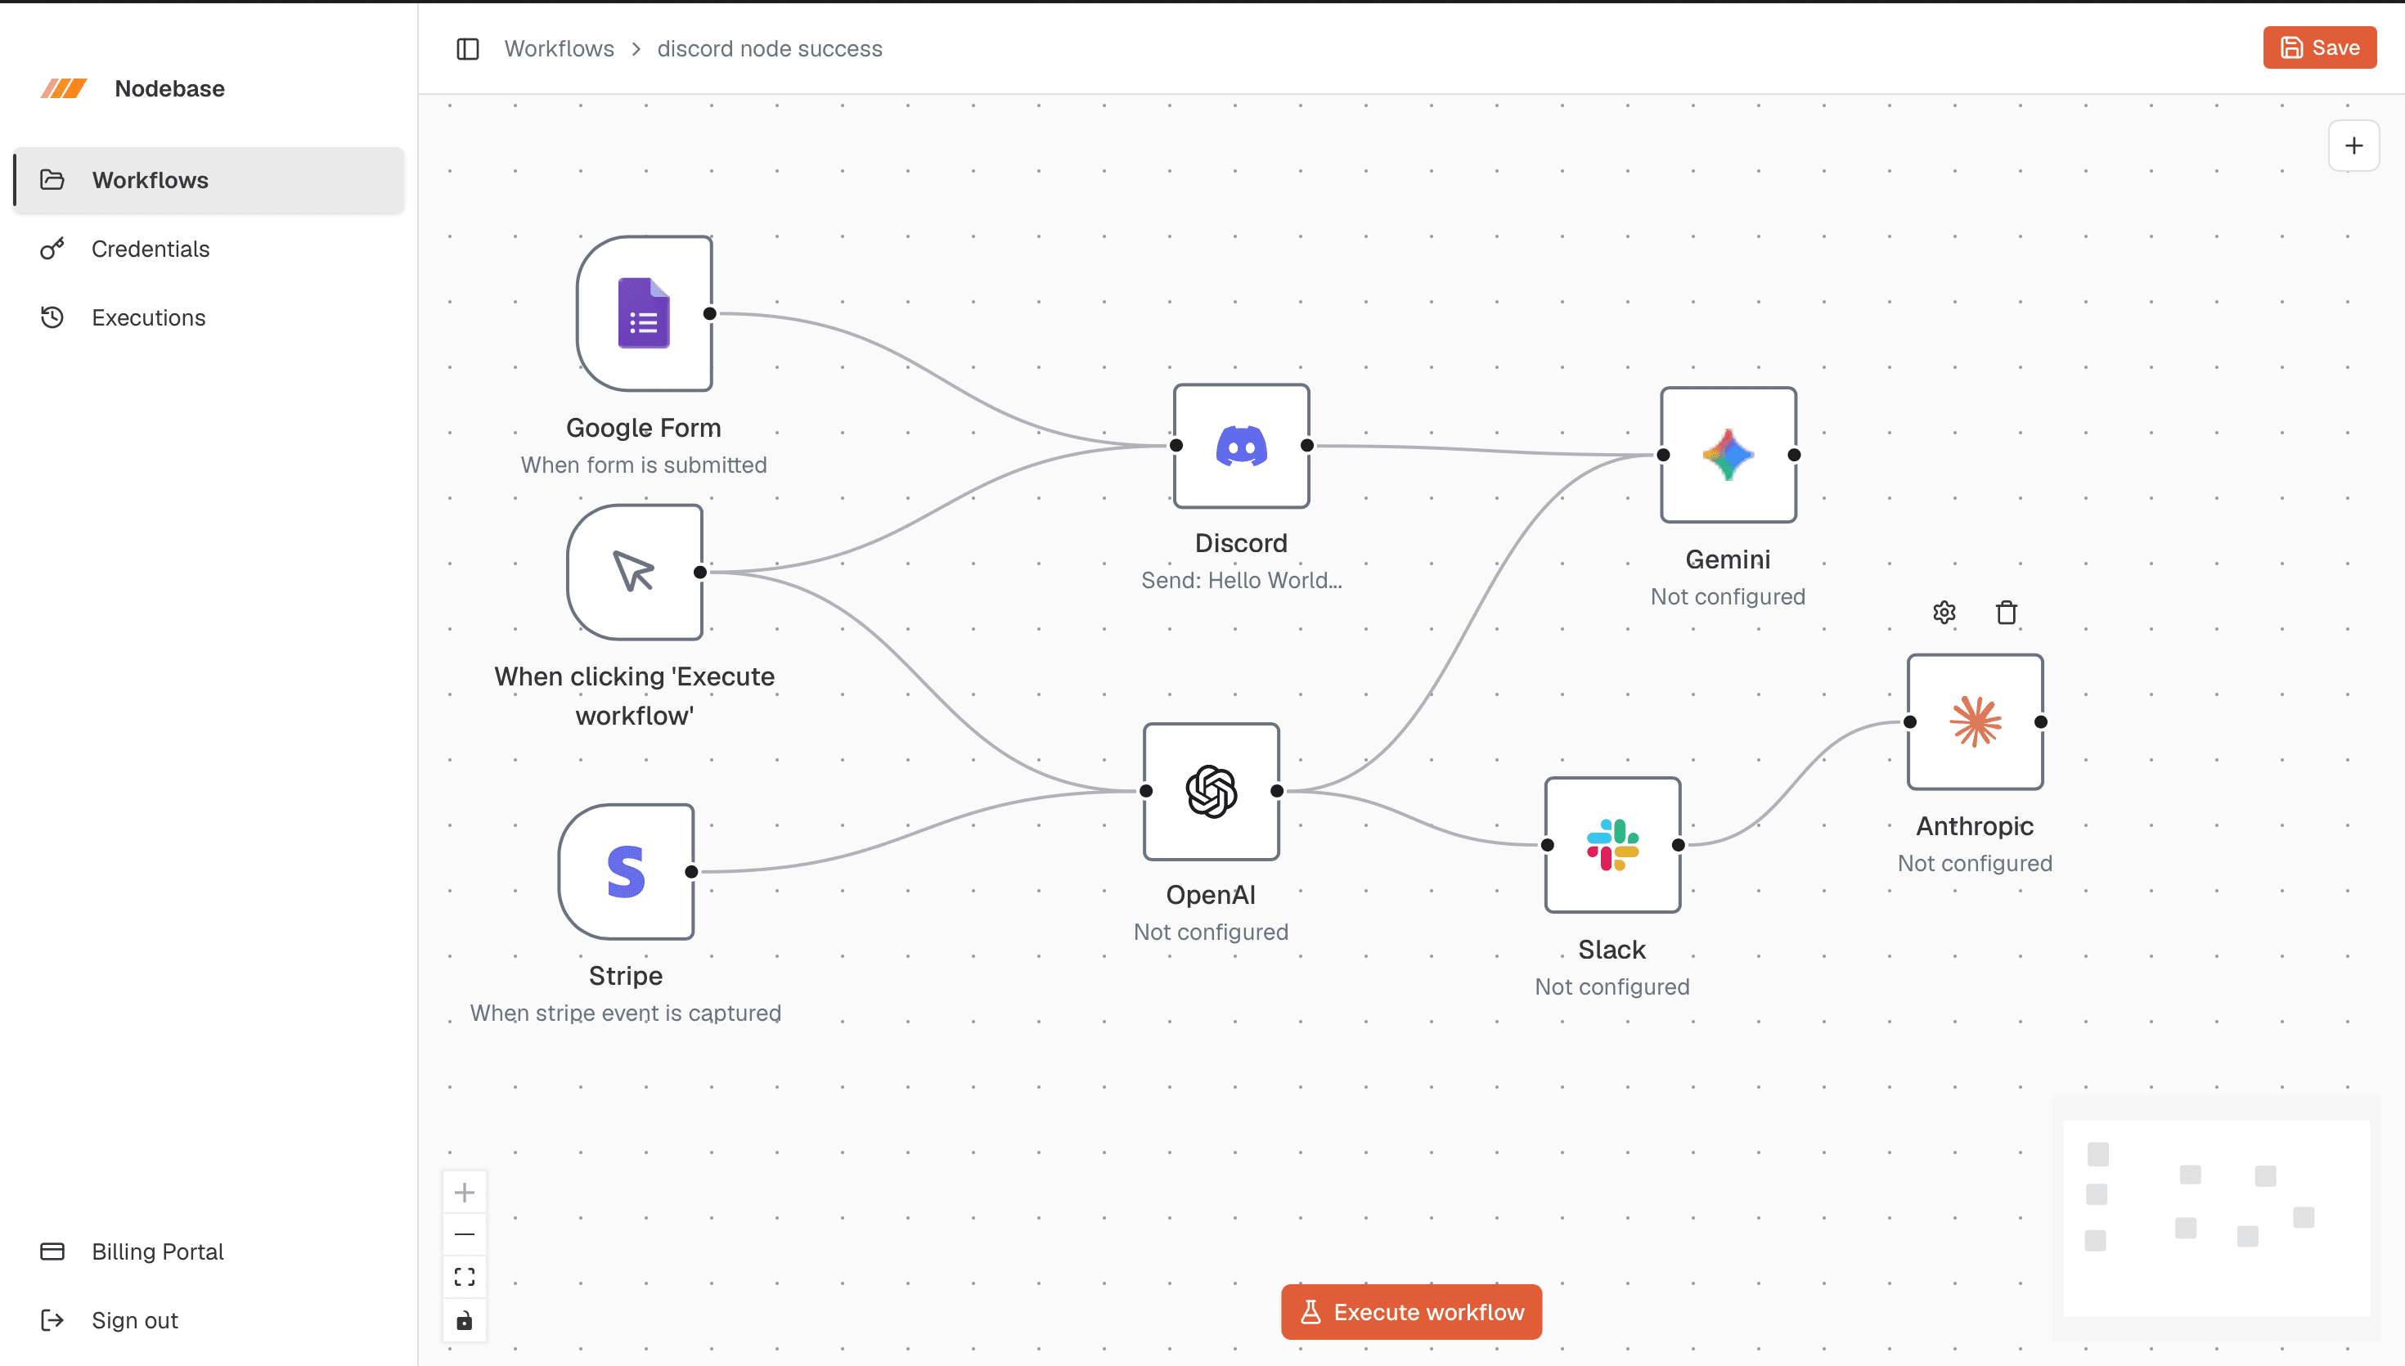Click the Anthropic node input handle
This screenshot has height=1366, width=2405.
click(1911, 721)
